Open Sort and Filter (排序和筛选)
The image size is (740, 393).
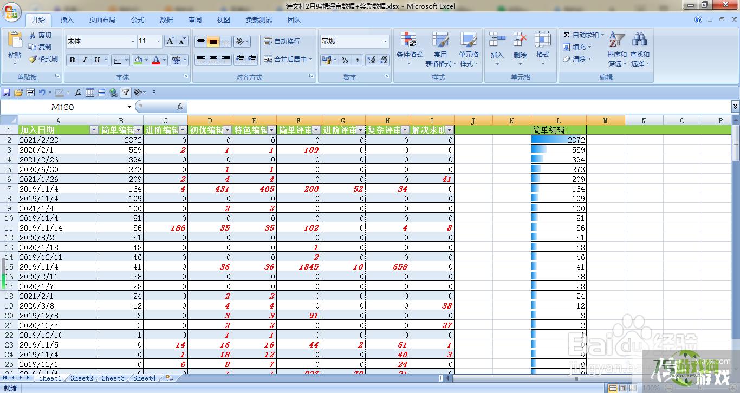coord(617,49)
